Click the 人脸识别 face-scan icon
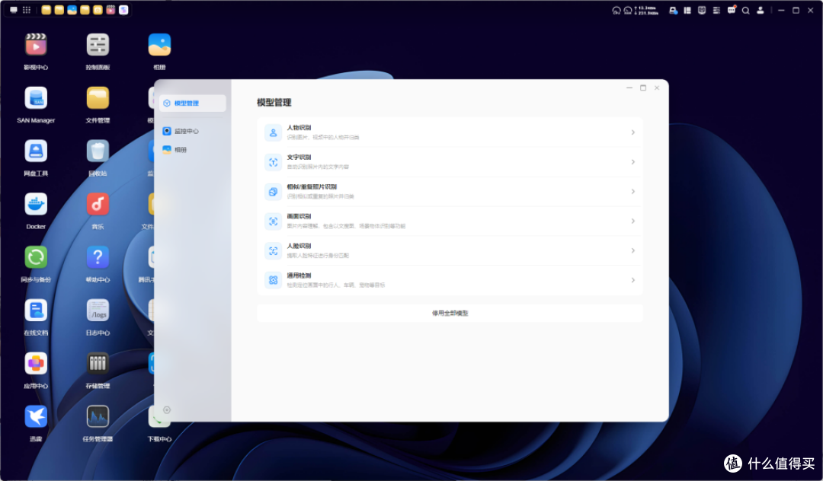 point(274,250)
